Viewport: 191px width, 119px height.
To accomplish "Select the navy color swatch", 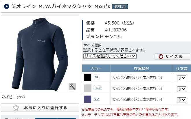I will pos(87,99).
